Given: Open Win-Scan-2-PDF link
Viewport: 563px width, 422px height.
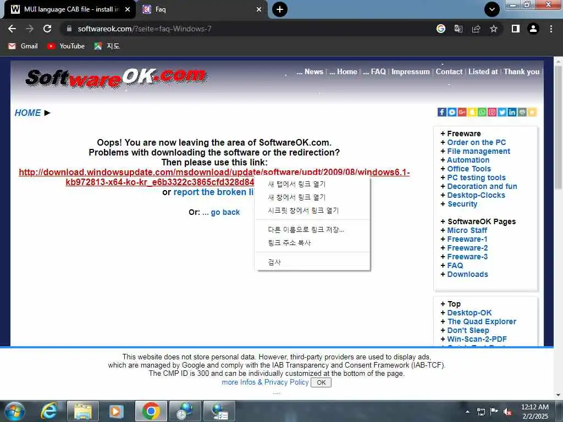Looking at the screenshot, I should (477, 339).
